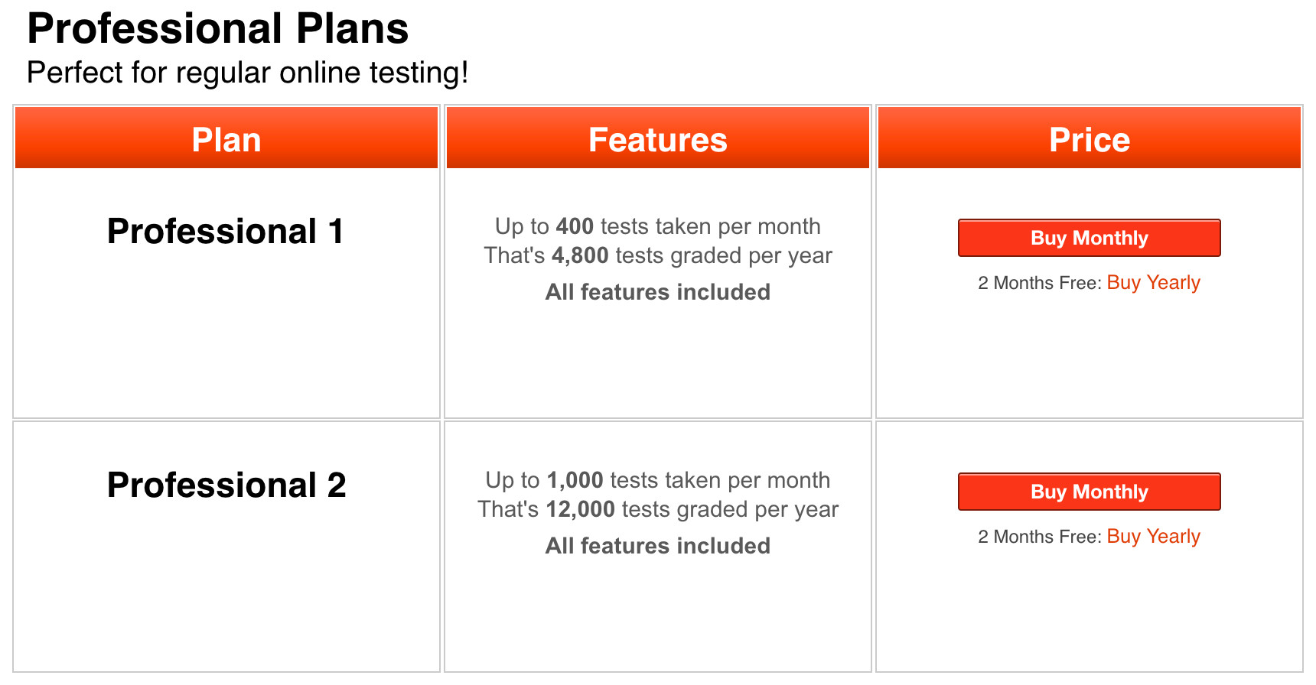Click 'That's 4,800 tests graded per year' line
This screenshot has width=1316, height=685.
[x=657, y=255]
